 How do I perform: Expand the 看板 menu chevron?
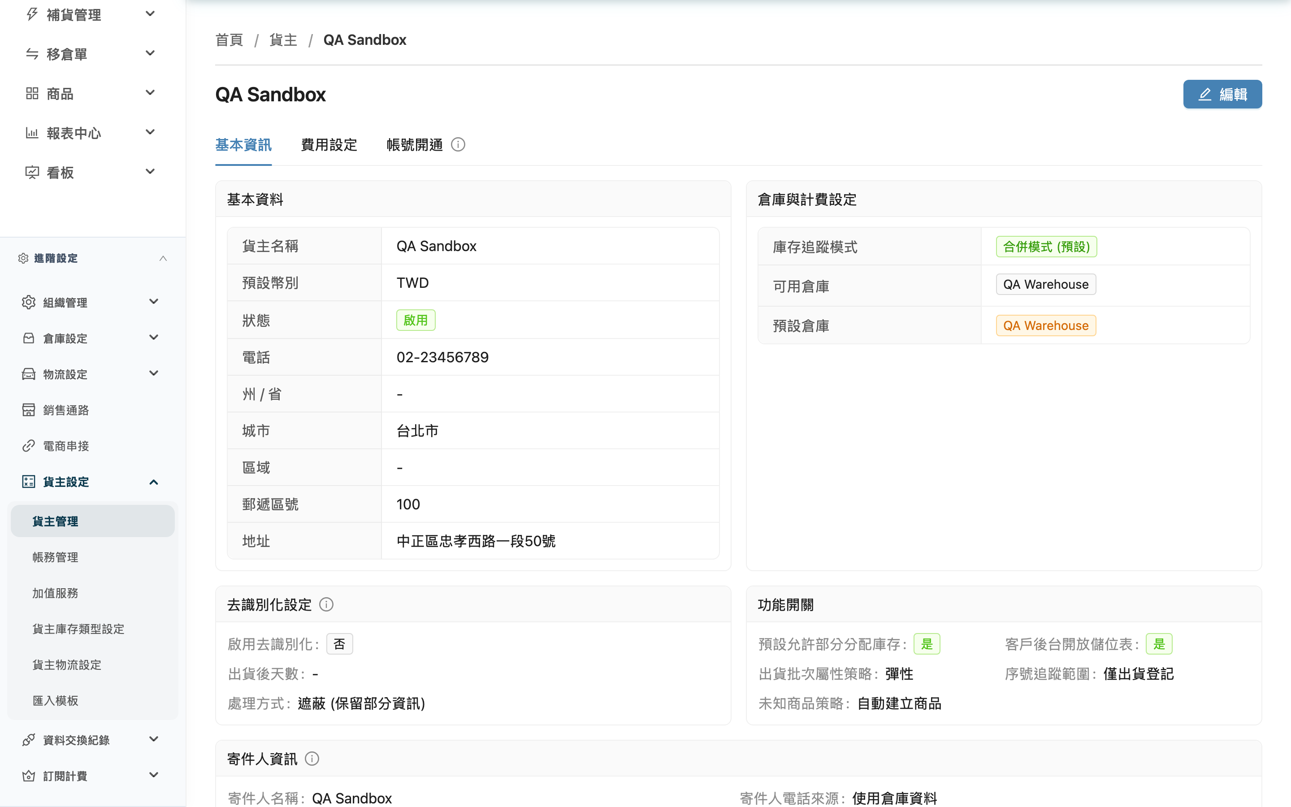point(151,172)
